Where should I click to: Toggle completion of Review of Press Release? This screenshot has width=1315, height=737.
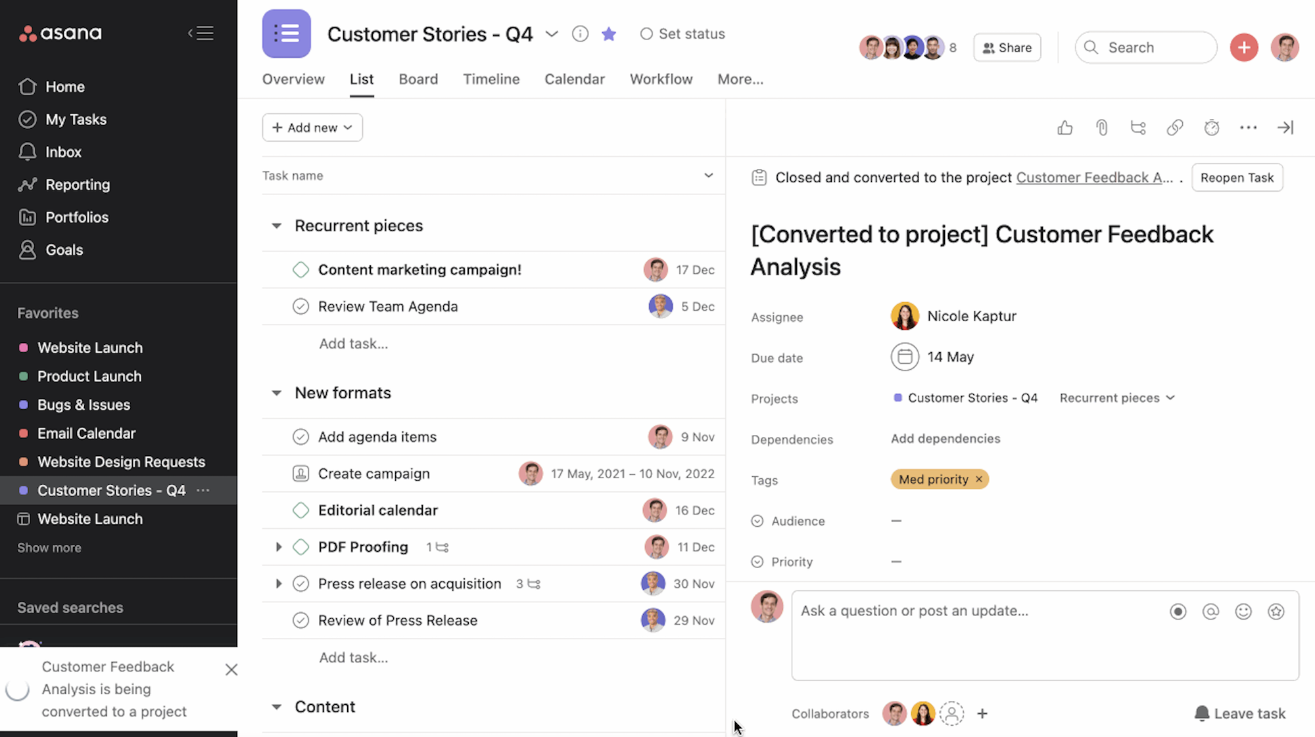[x=300, y=621]
